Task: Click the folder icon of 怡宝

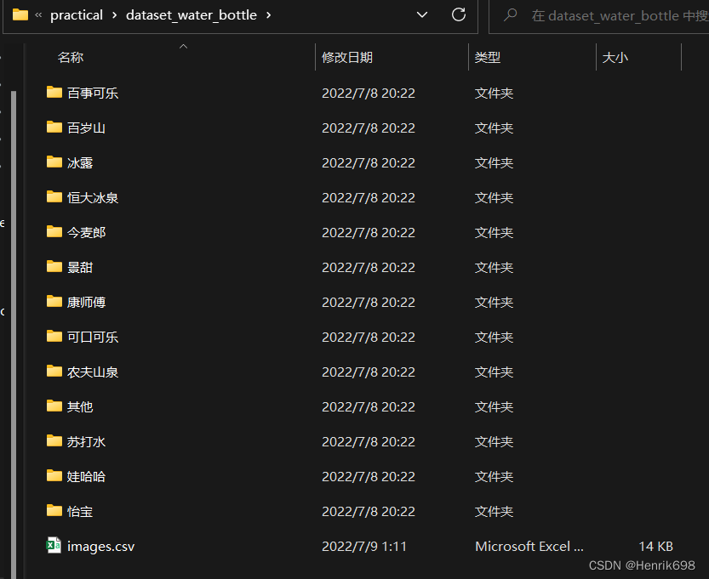Action: tap(54, 511)
